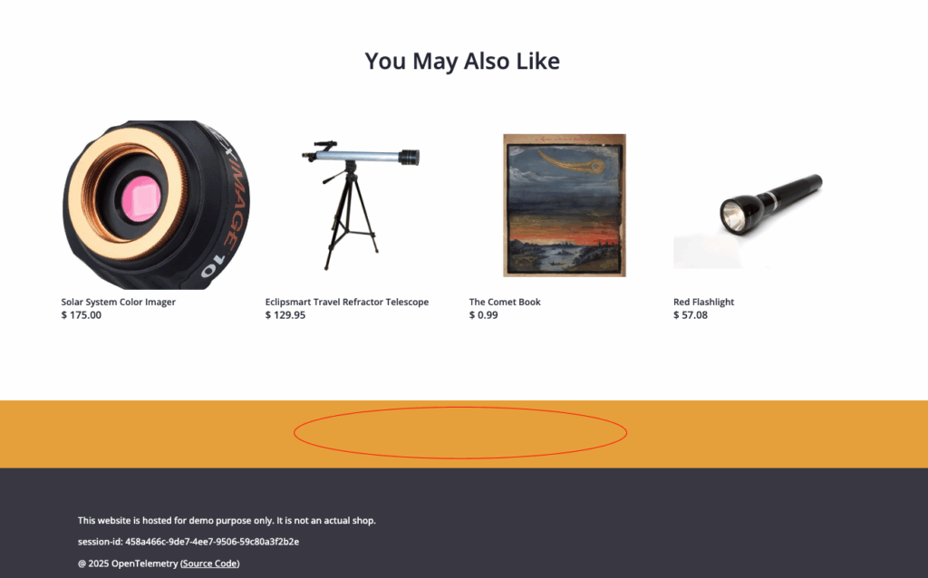Viewport: 928px width, 578px height.
Task: Click the $ 175.00 price
Action: (81, 314)
